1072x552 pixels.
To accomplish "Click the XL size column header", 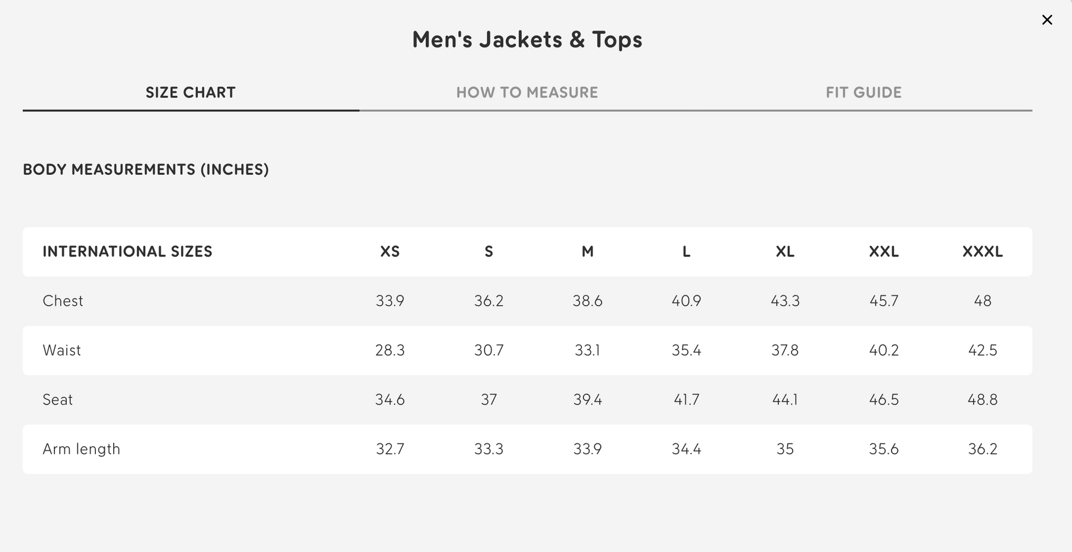I will (x=785, y=252).
